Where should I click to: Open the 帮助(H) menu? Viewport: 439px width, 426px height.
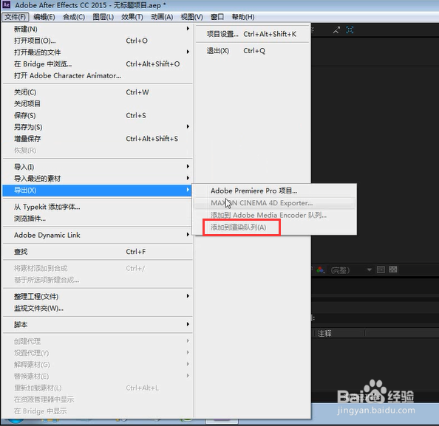point(243,17)
